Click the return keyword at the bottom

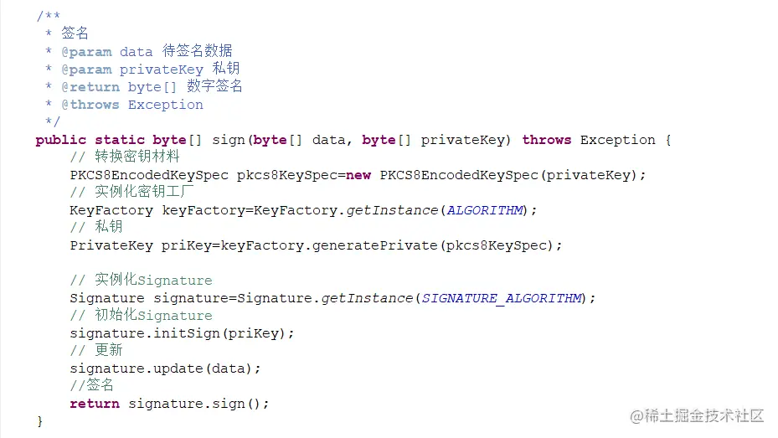95,404
